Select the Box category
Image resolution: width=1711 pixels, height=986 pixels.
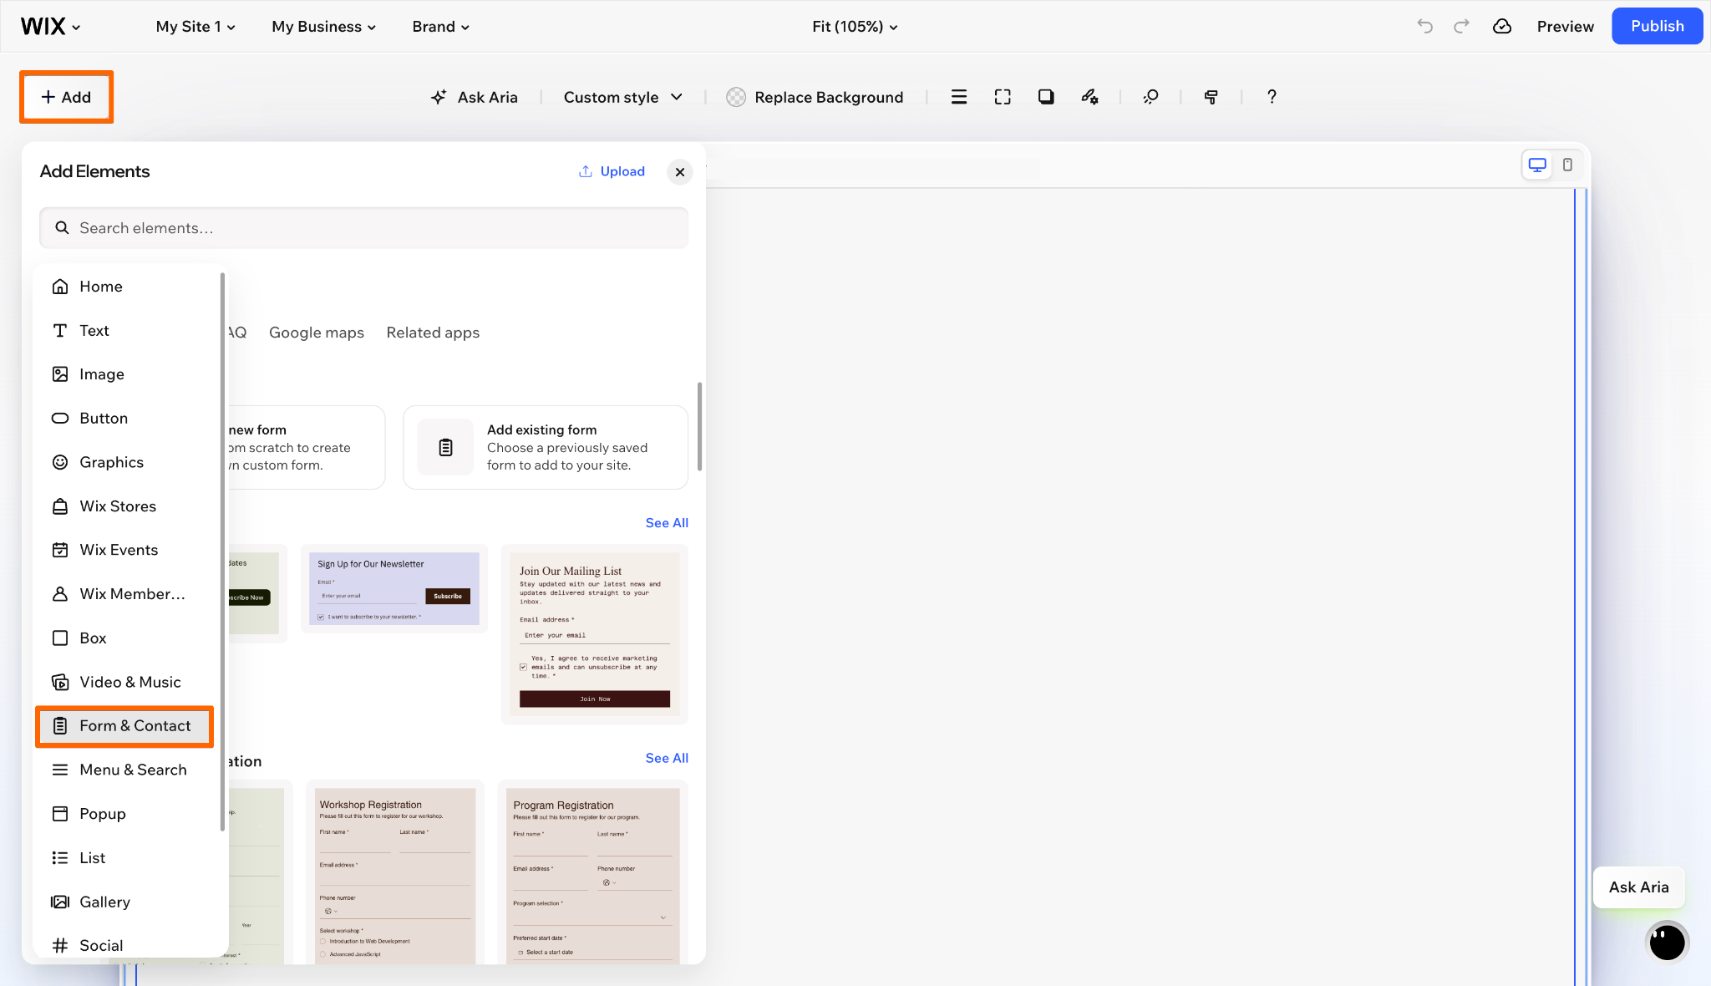(x=125, y=638)
